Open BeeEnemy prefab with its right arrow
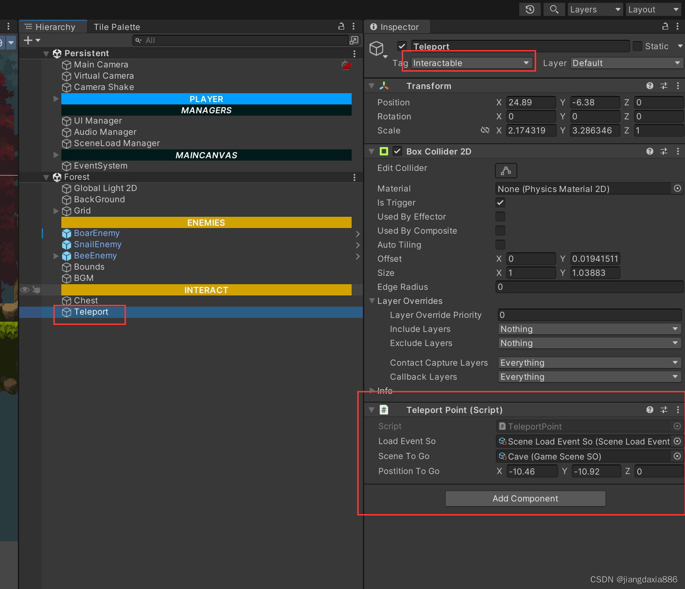 tap(358, 256)
